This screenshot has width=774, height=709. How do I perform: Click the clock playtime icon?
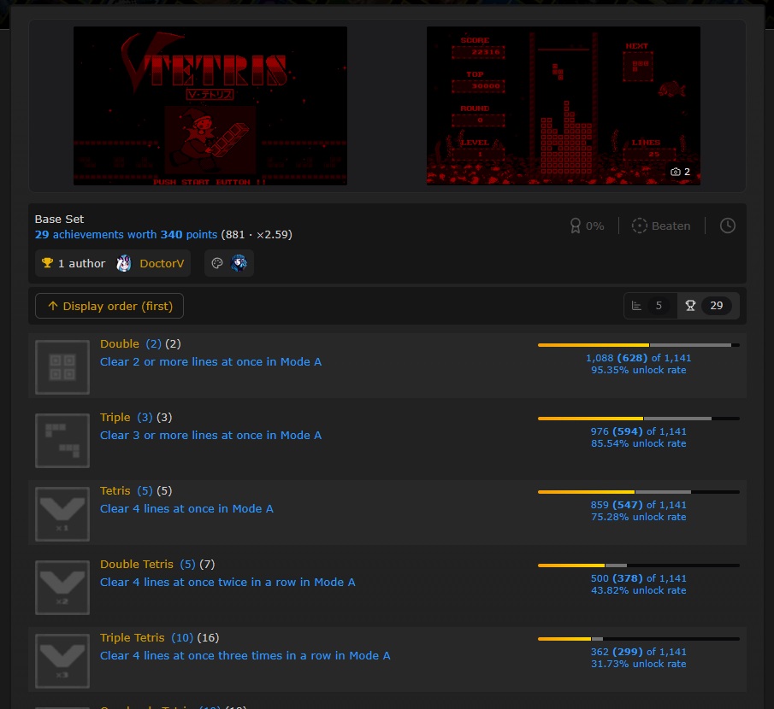tap(727, 226)
